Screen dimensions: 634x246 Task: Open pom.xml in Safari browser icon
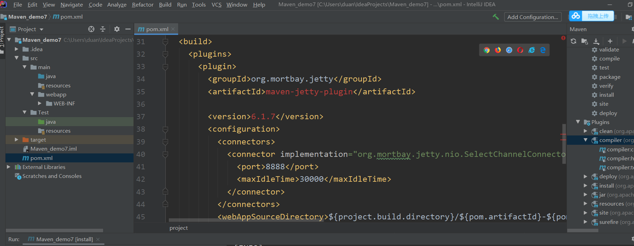(x=509, y=50)
